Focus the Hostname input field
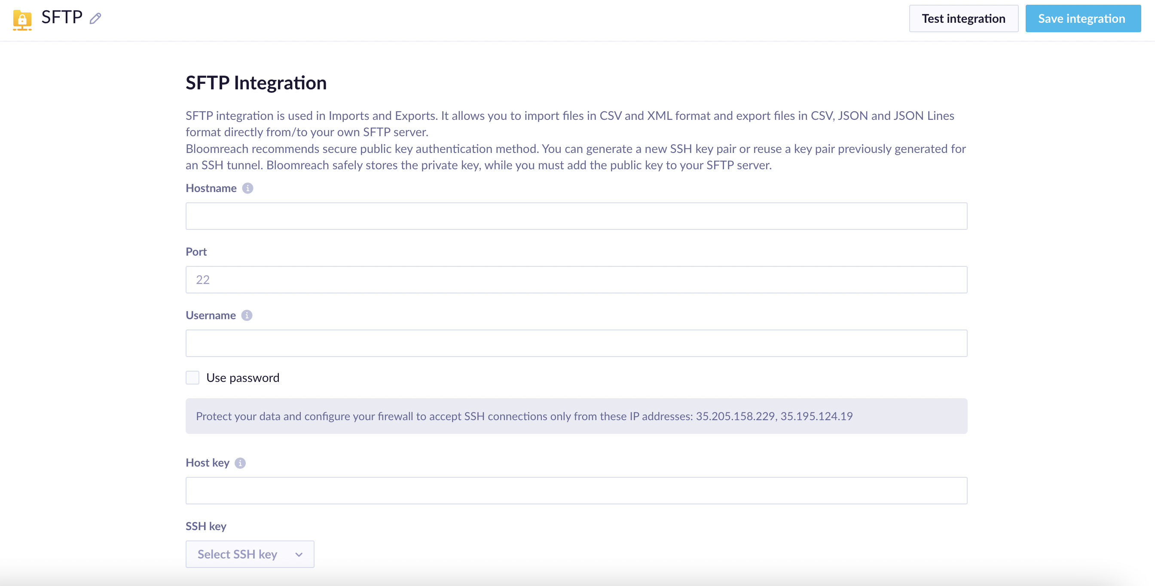The image size is (1155, 586). point(576,216)
